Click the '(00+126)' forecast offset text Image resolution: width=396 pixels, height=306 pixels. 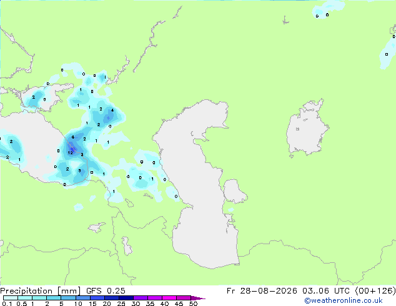pos(375,291)
